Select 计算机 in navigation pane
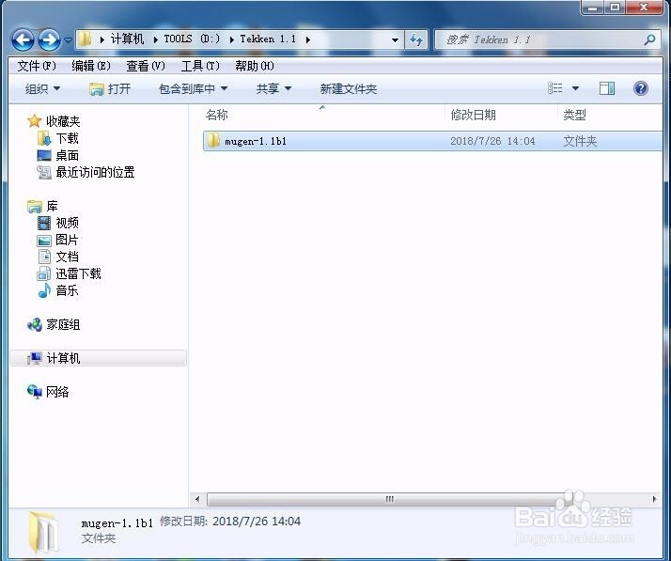671x561 pixels. [98, 358]
